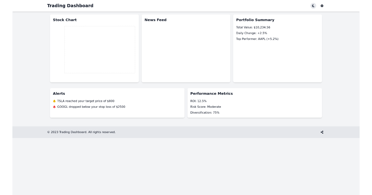The width and height of the screenshot is (372, 195).
Task: Click the Risk Score Moderate line
Action: (x=206, y=107)
